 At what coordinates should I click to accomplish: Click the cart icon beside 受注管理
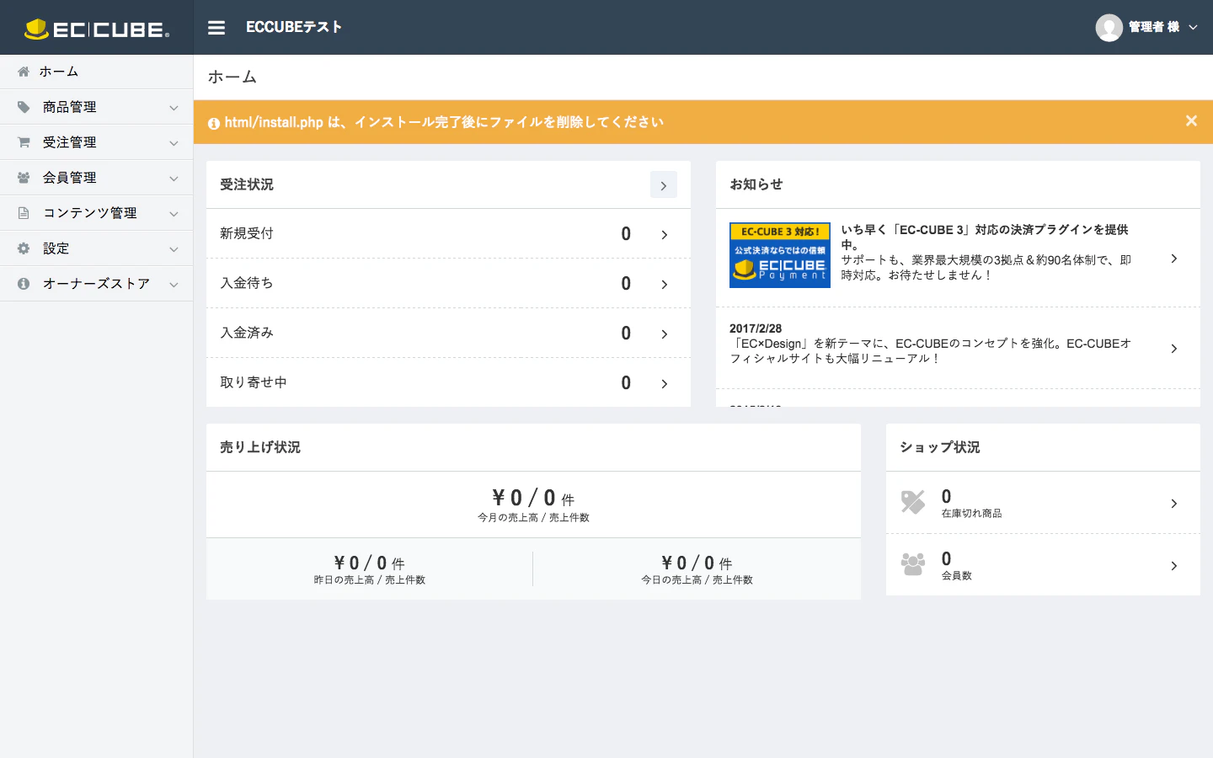point(24,142)
